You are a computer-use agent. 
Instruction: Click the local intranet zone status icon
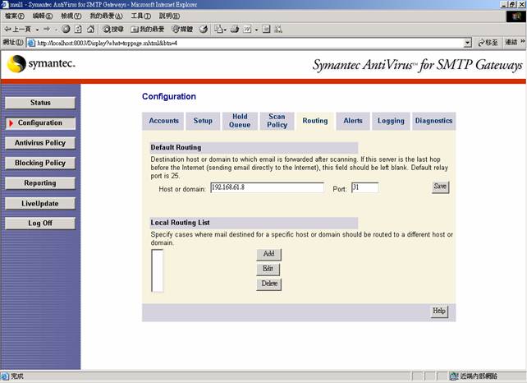tap(453, 376)
